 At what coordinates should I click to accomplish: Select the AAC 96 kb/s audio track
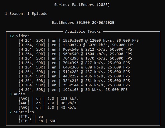(x=47, y=103)
